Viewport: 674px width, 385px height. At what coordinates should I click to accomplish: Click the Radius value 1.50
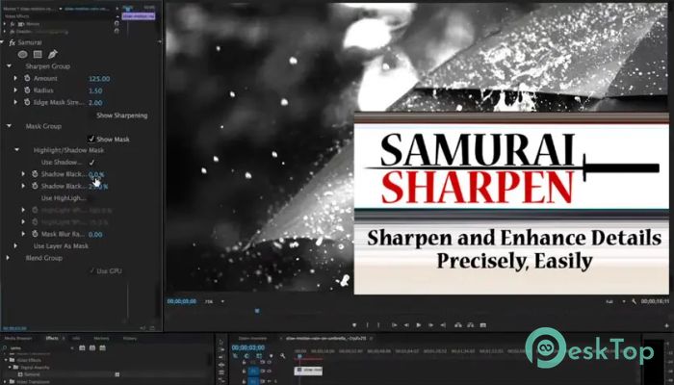coord(95,90)
